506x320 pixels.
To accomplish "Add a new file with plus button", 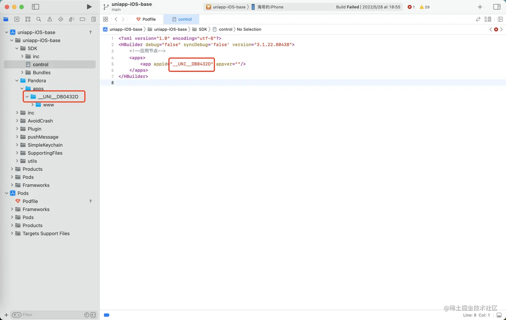I will click(6, 315).
